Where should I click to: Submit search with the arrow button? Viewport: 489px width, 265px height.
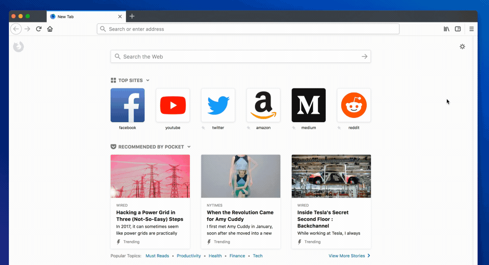click(364, 56)
